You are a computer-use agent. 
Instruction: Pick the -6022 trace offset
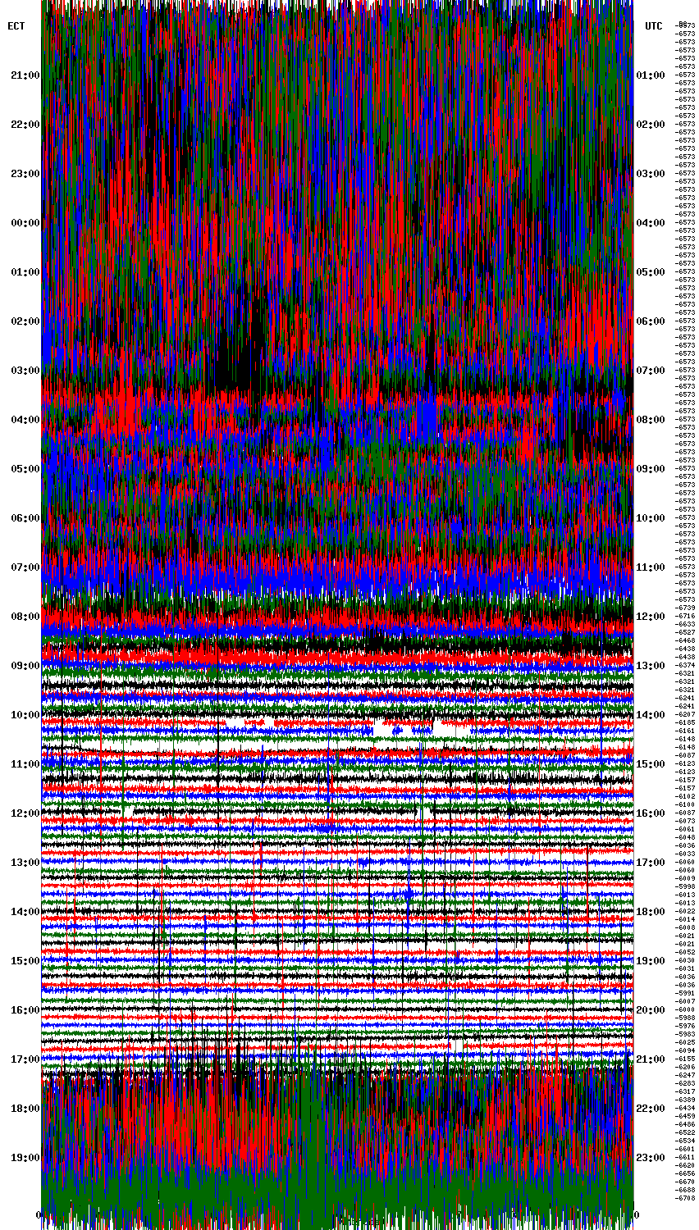pyautogui.click(x=685, y=911)
